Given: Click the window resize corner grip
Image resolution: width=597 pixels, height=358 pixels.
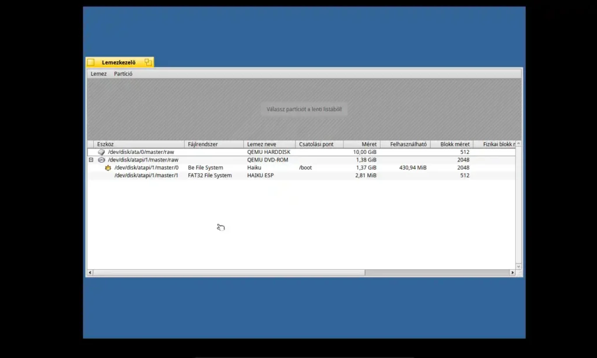Looking at the screenshot, I should click(x=518, y=273).
